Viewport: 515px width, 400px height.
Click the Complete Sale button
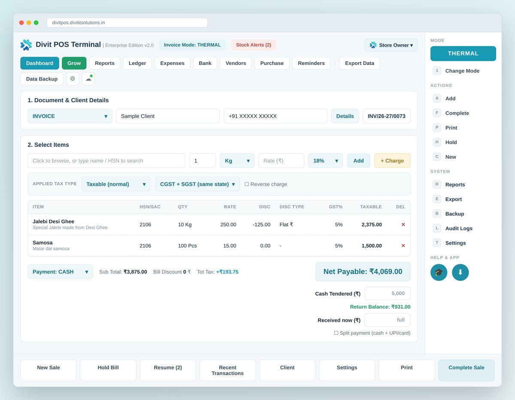(467, 370)
